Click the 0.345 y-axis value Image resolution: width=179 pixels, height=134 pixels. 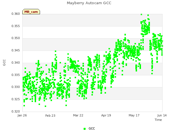[x=16, y=50]
